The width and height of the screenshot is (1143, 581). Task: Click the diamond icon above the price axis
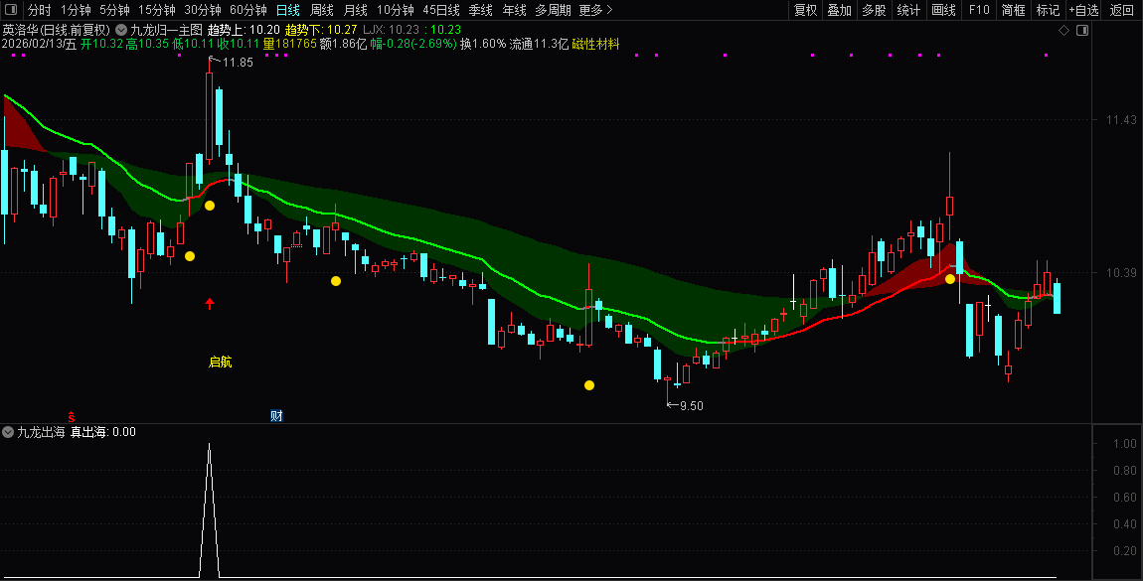pos(1063,31)
